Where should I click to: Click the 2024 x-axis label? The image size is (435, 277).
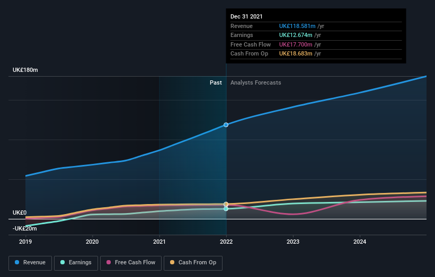[x=360, y=242]
